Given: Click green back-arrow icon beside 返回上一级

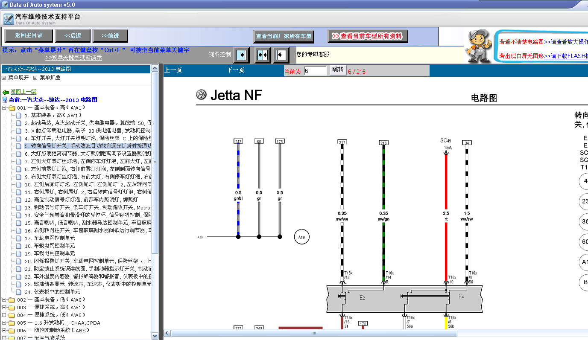Looking at the screenshot, I should (6, 92).
